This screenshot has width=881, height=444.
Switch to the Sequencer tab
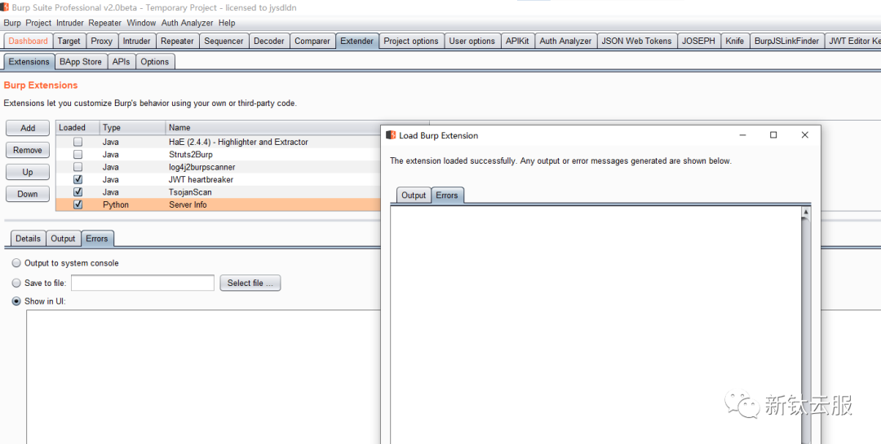tap(224, 41)
